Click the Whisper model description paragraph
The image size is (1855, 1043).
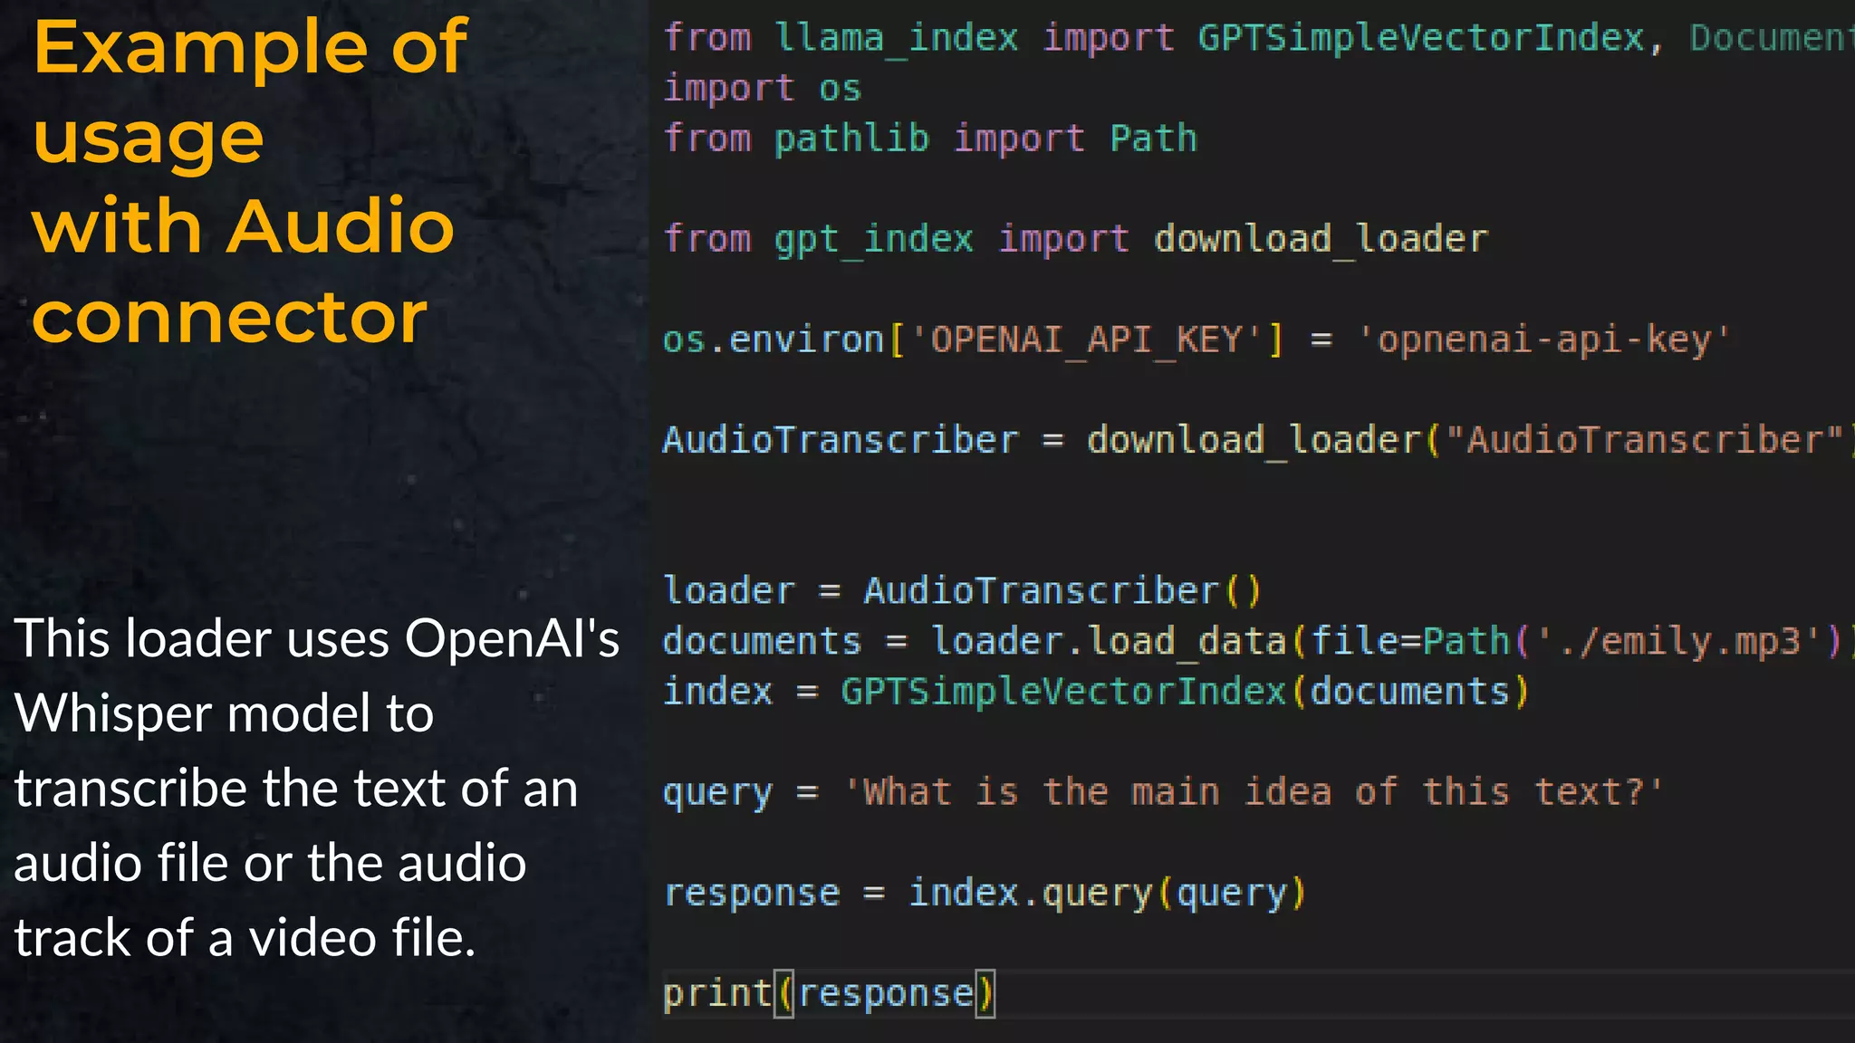(x=317, y=788)
